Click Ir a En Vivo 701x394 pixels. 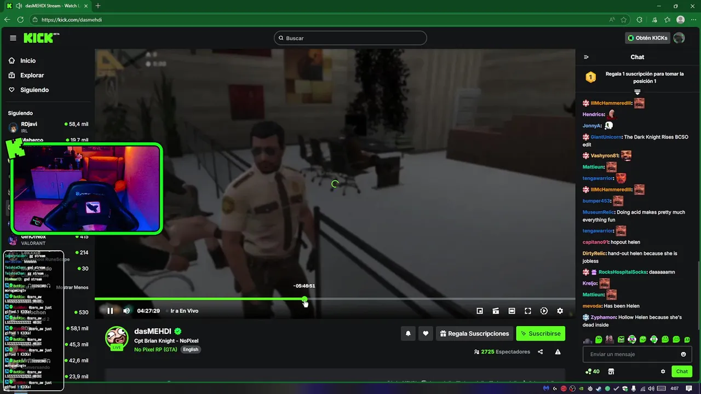185,311
